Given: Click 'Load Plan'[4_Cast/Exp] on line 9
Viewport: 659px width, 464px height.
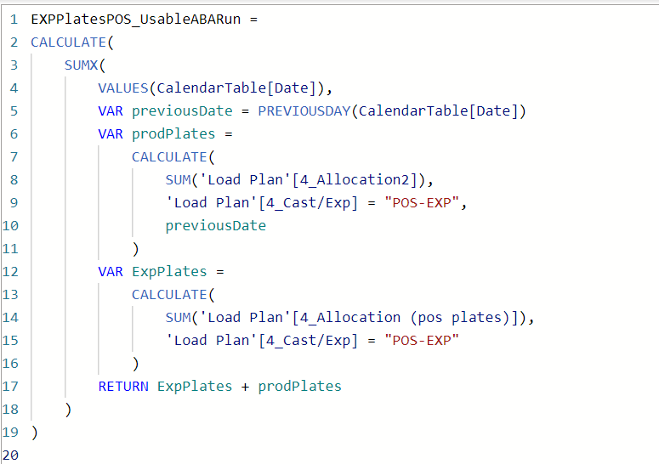Looking at the screenshot, I should tap(262, 203).
